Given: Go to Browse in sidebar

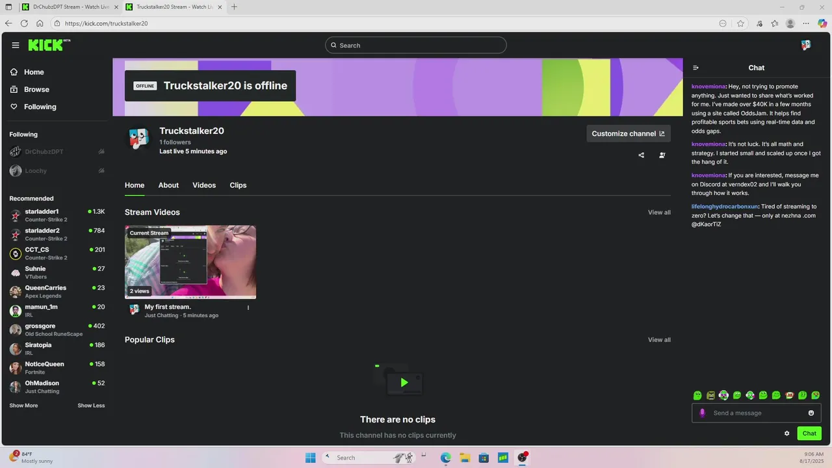Looking at the screenshot, I should [x=30, y=89].
